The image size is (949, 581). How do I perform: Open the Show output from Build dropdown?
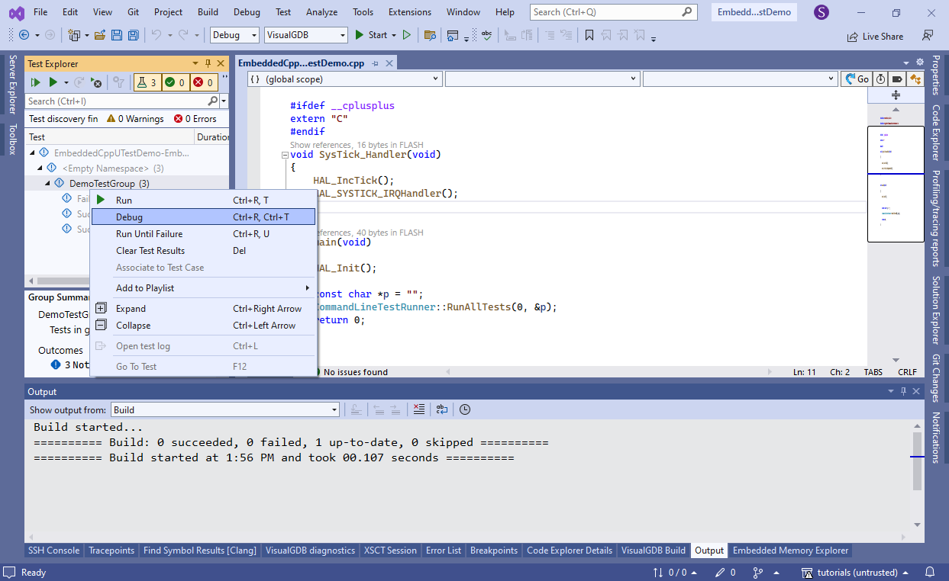pyautogui.click(x=225, y=409)
